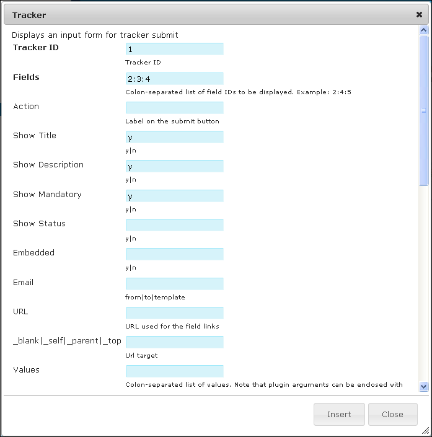Click the dialog resize grip icon
The width and height of the screenshot is (432, 437).
click(x=425, y=431)
